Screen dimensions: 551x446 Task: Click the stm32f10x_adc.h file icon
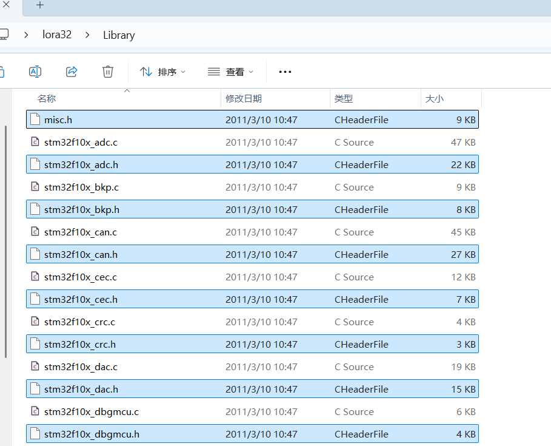[35, 164]
